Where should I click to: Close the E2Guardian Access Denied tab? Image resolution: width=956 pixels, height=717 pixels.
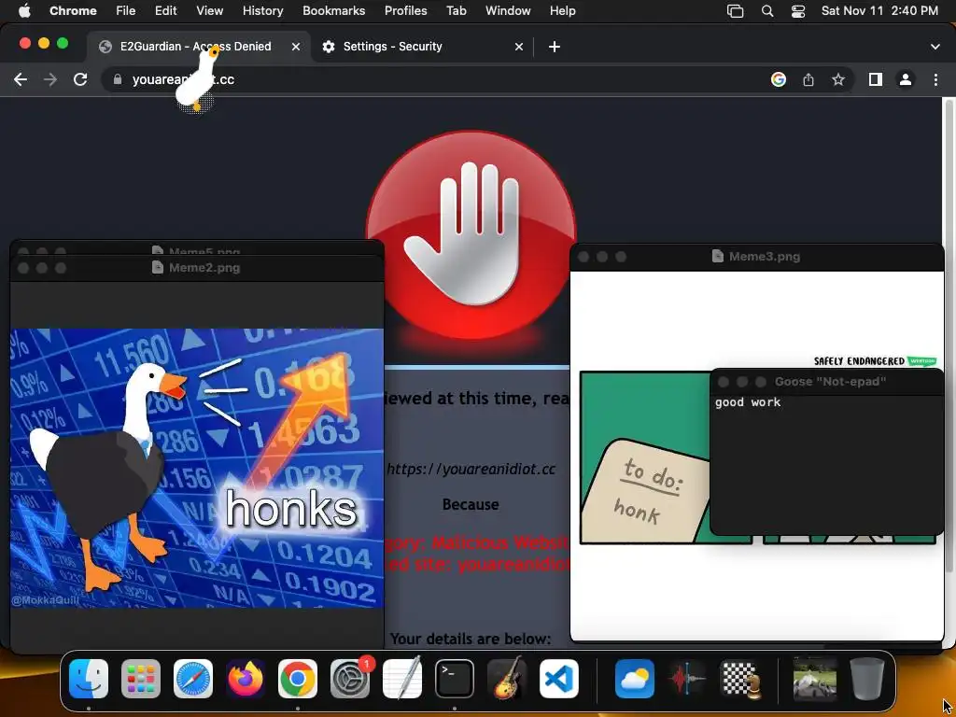(296, 47)
